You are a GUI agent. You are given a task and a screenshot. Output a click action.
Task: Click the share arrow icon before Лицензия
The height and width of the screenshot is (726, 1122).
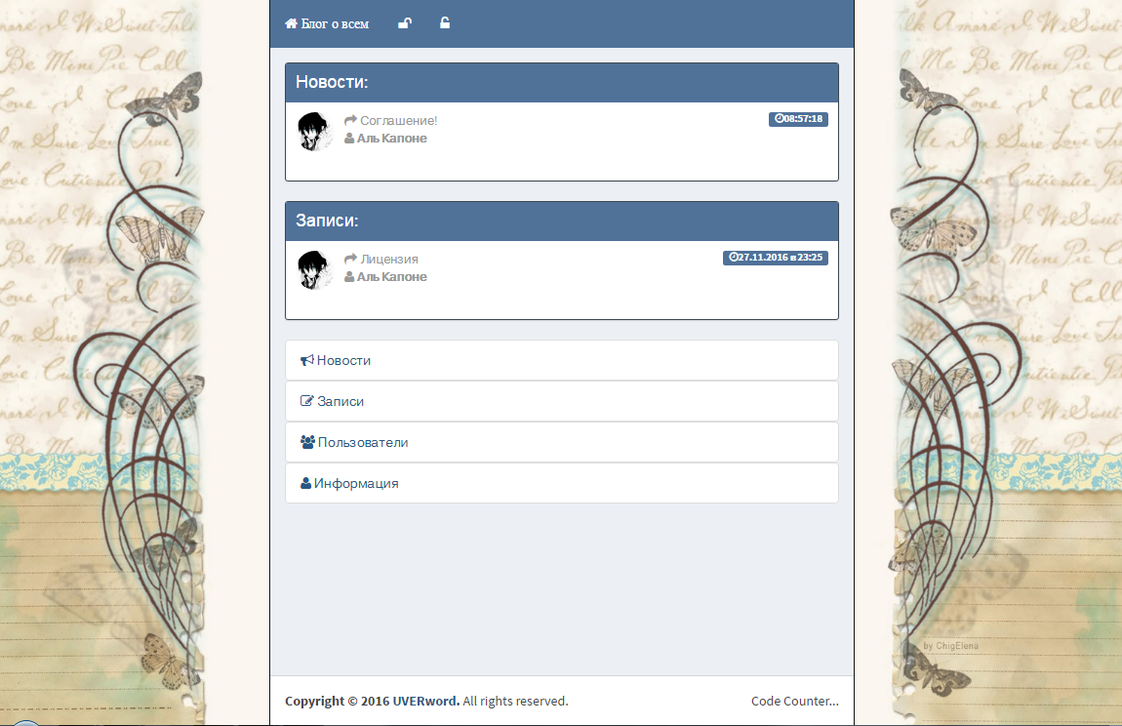coord(350,259)
